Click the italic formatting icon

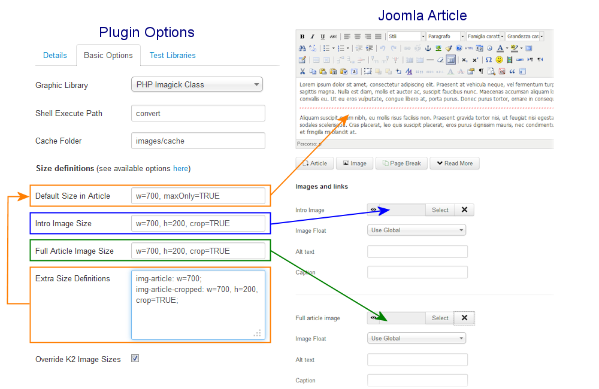[312, 37]
